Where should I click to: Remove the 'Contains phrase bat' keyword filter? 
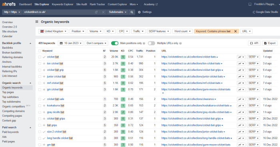(x=235, y=31)
